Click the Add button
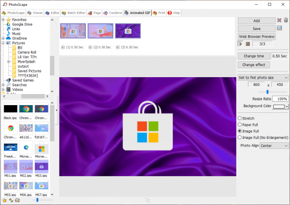This screenshot has width=290, height=205. pos(257,21)
